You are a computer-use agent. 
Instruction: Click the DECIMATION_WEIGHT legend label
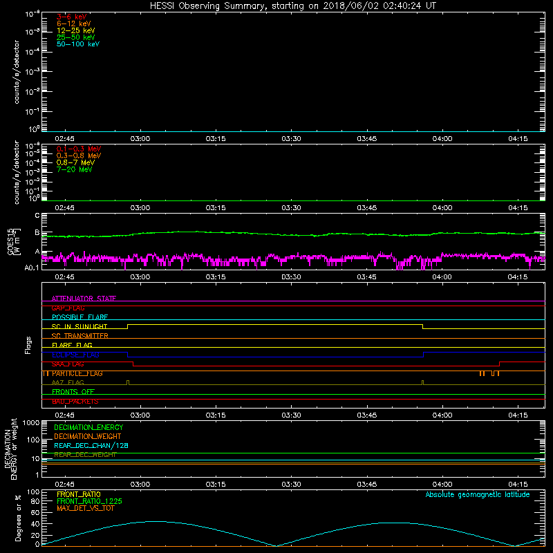click(88, 436)
